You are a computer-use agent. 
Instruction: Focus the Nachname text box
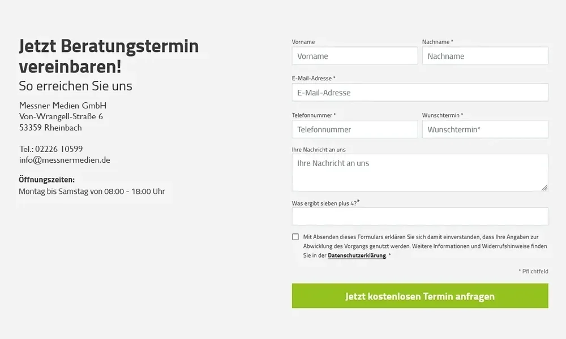[485, 56]
